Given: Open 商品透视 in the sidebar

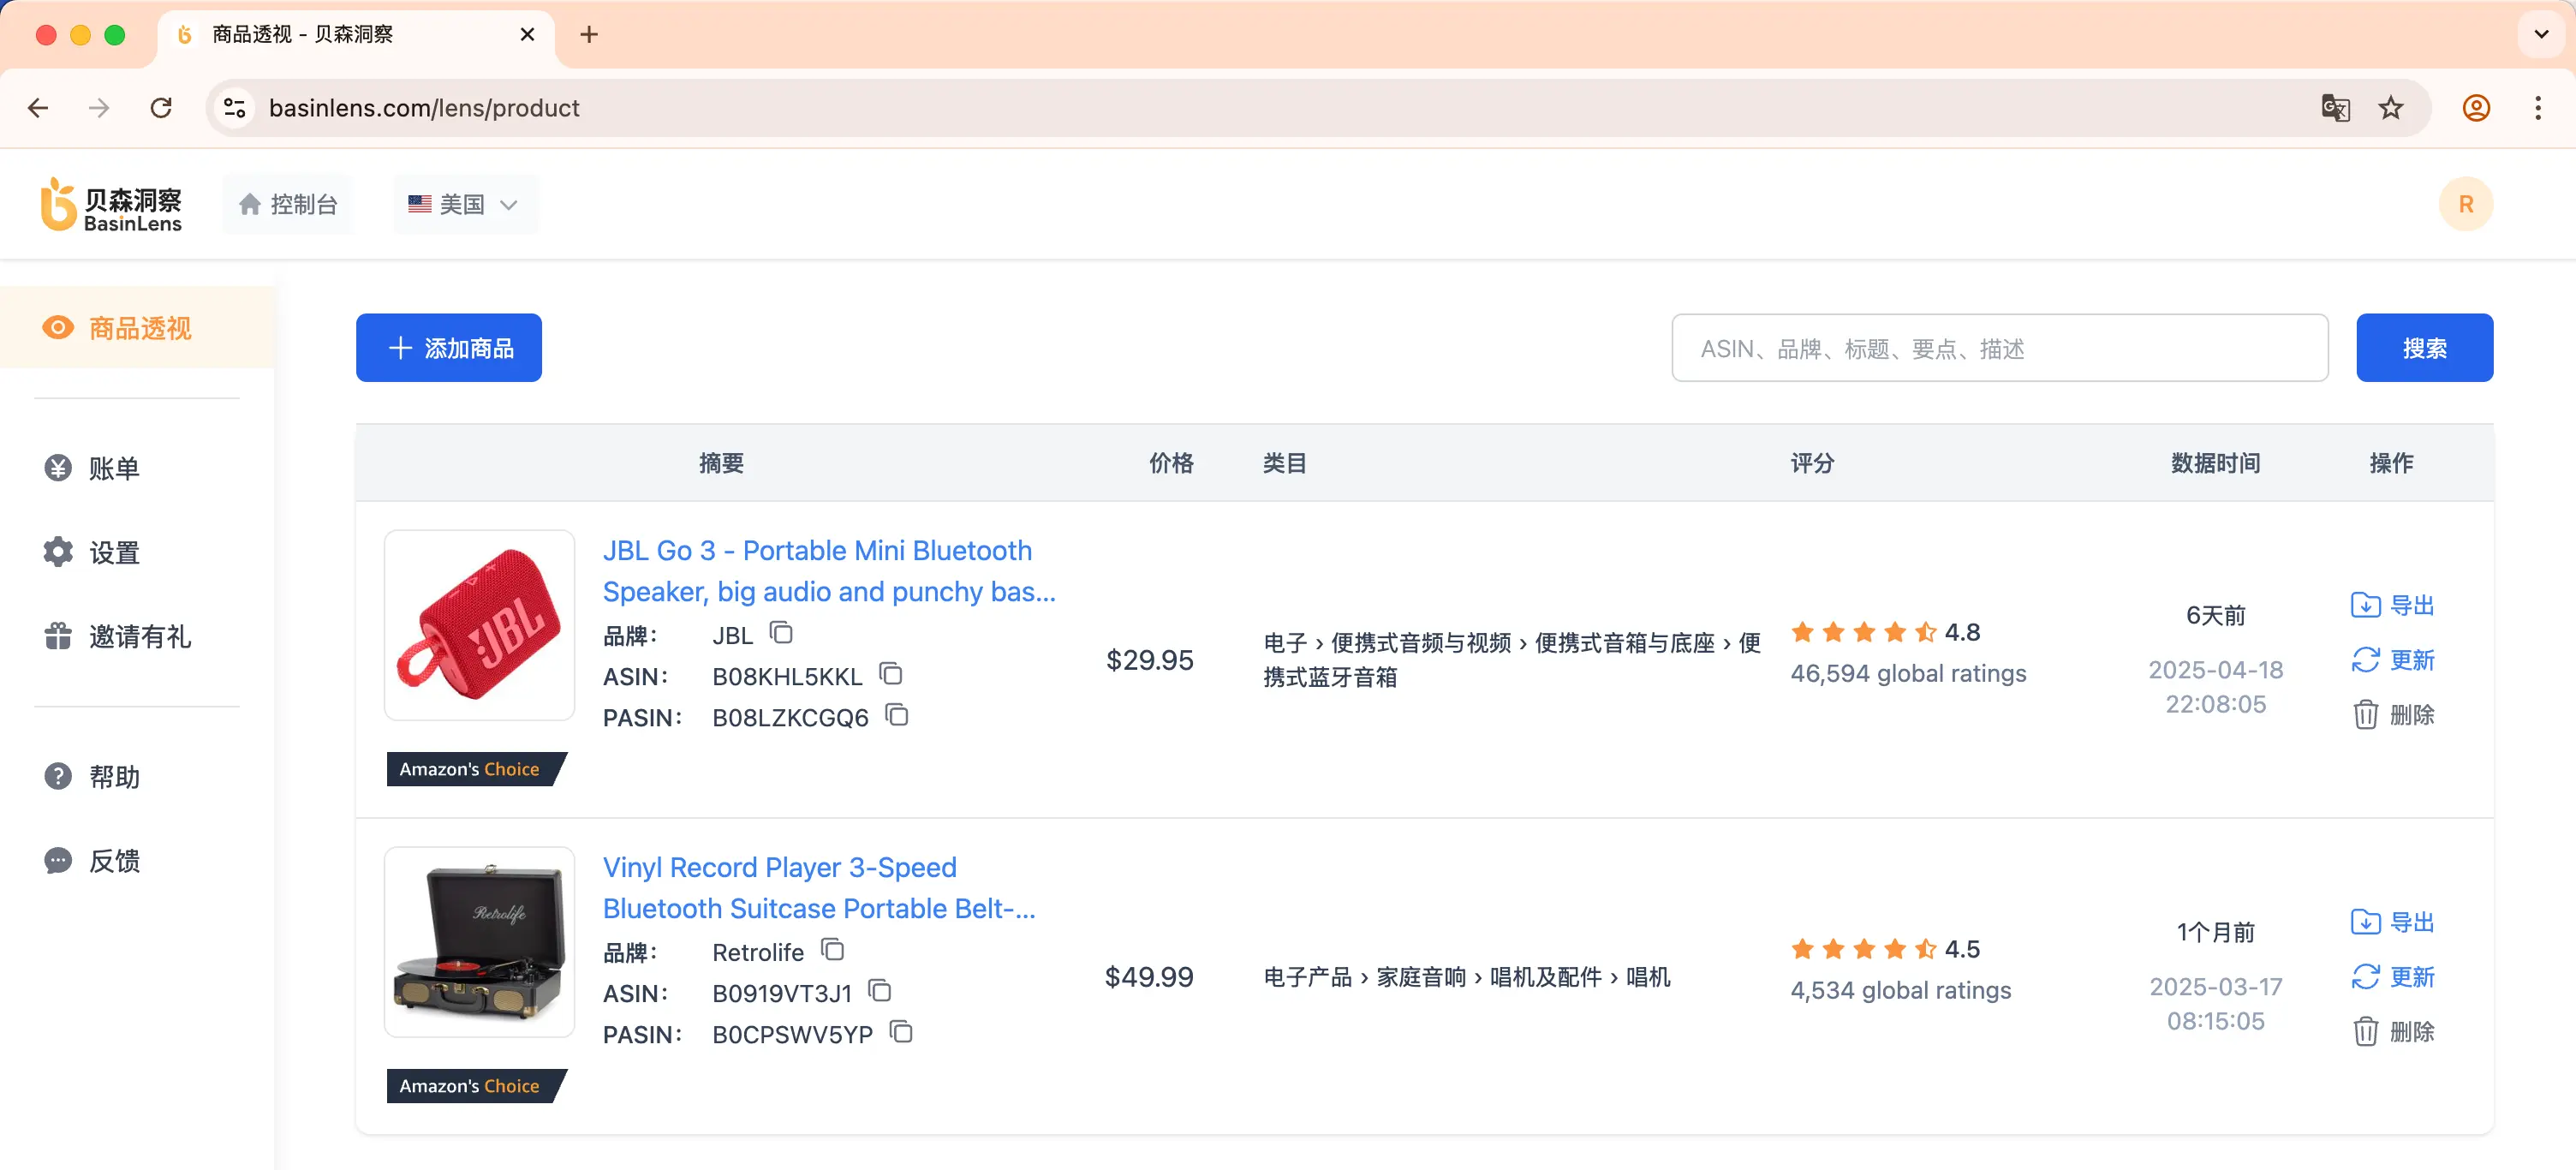Looking at the screenshot, I should tap(139, 328).
